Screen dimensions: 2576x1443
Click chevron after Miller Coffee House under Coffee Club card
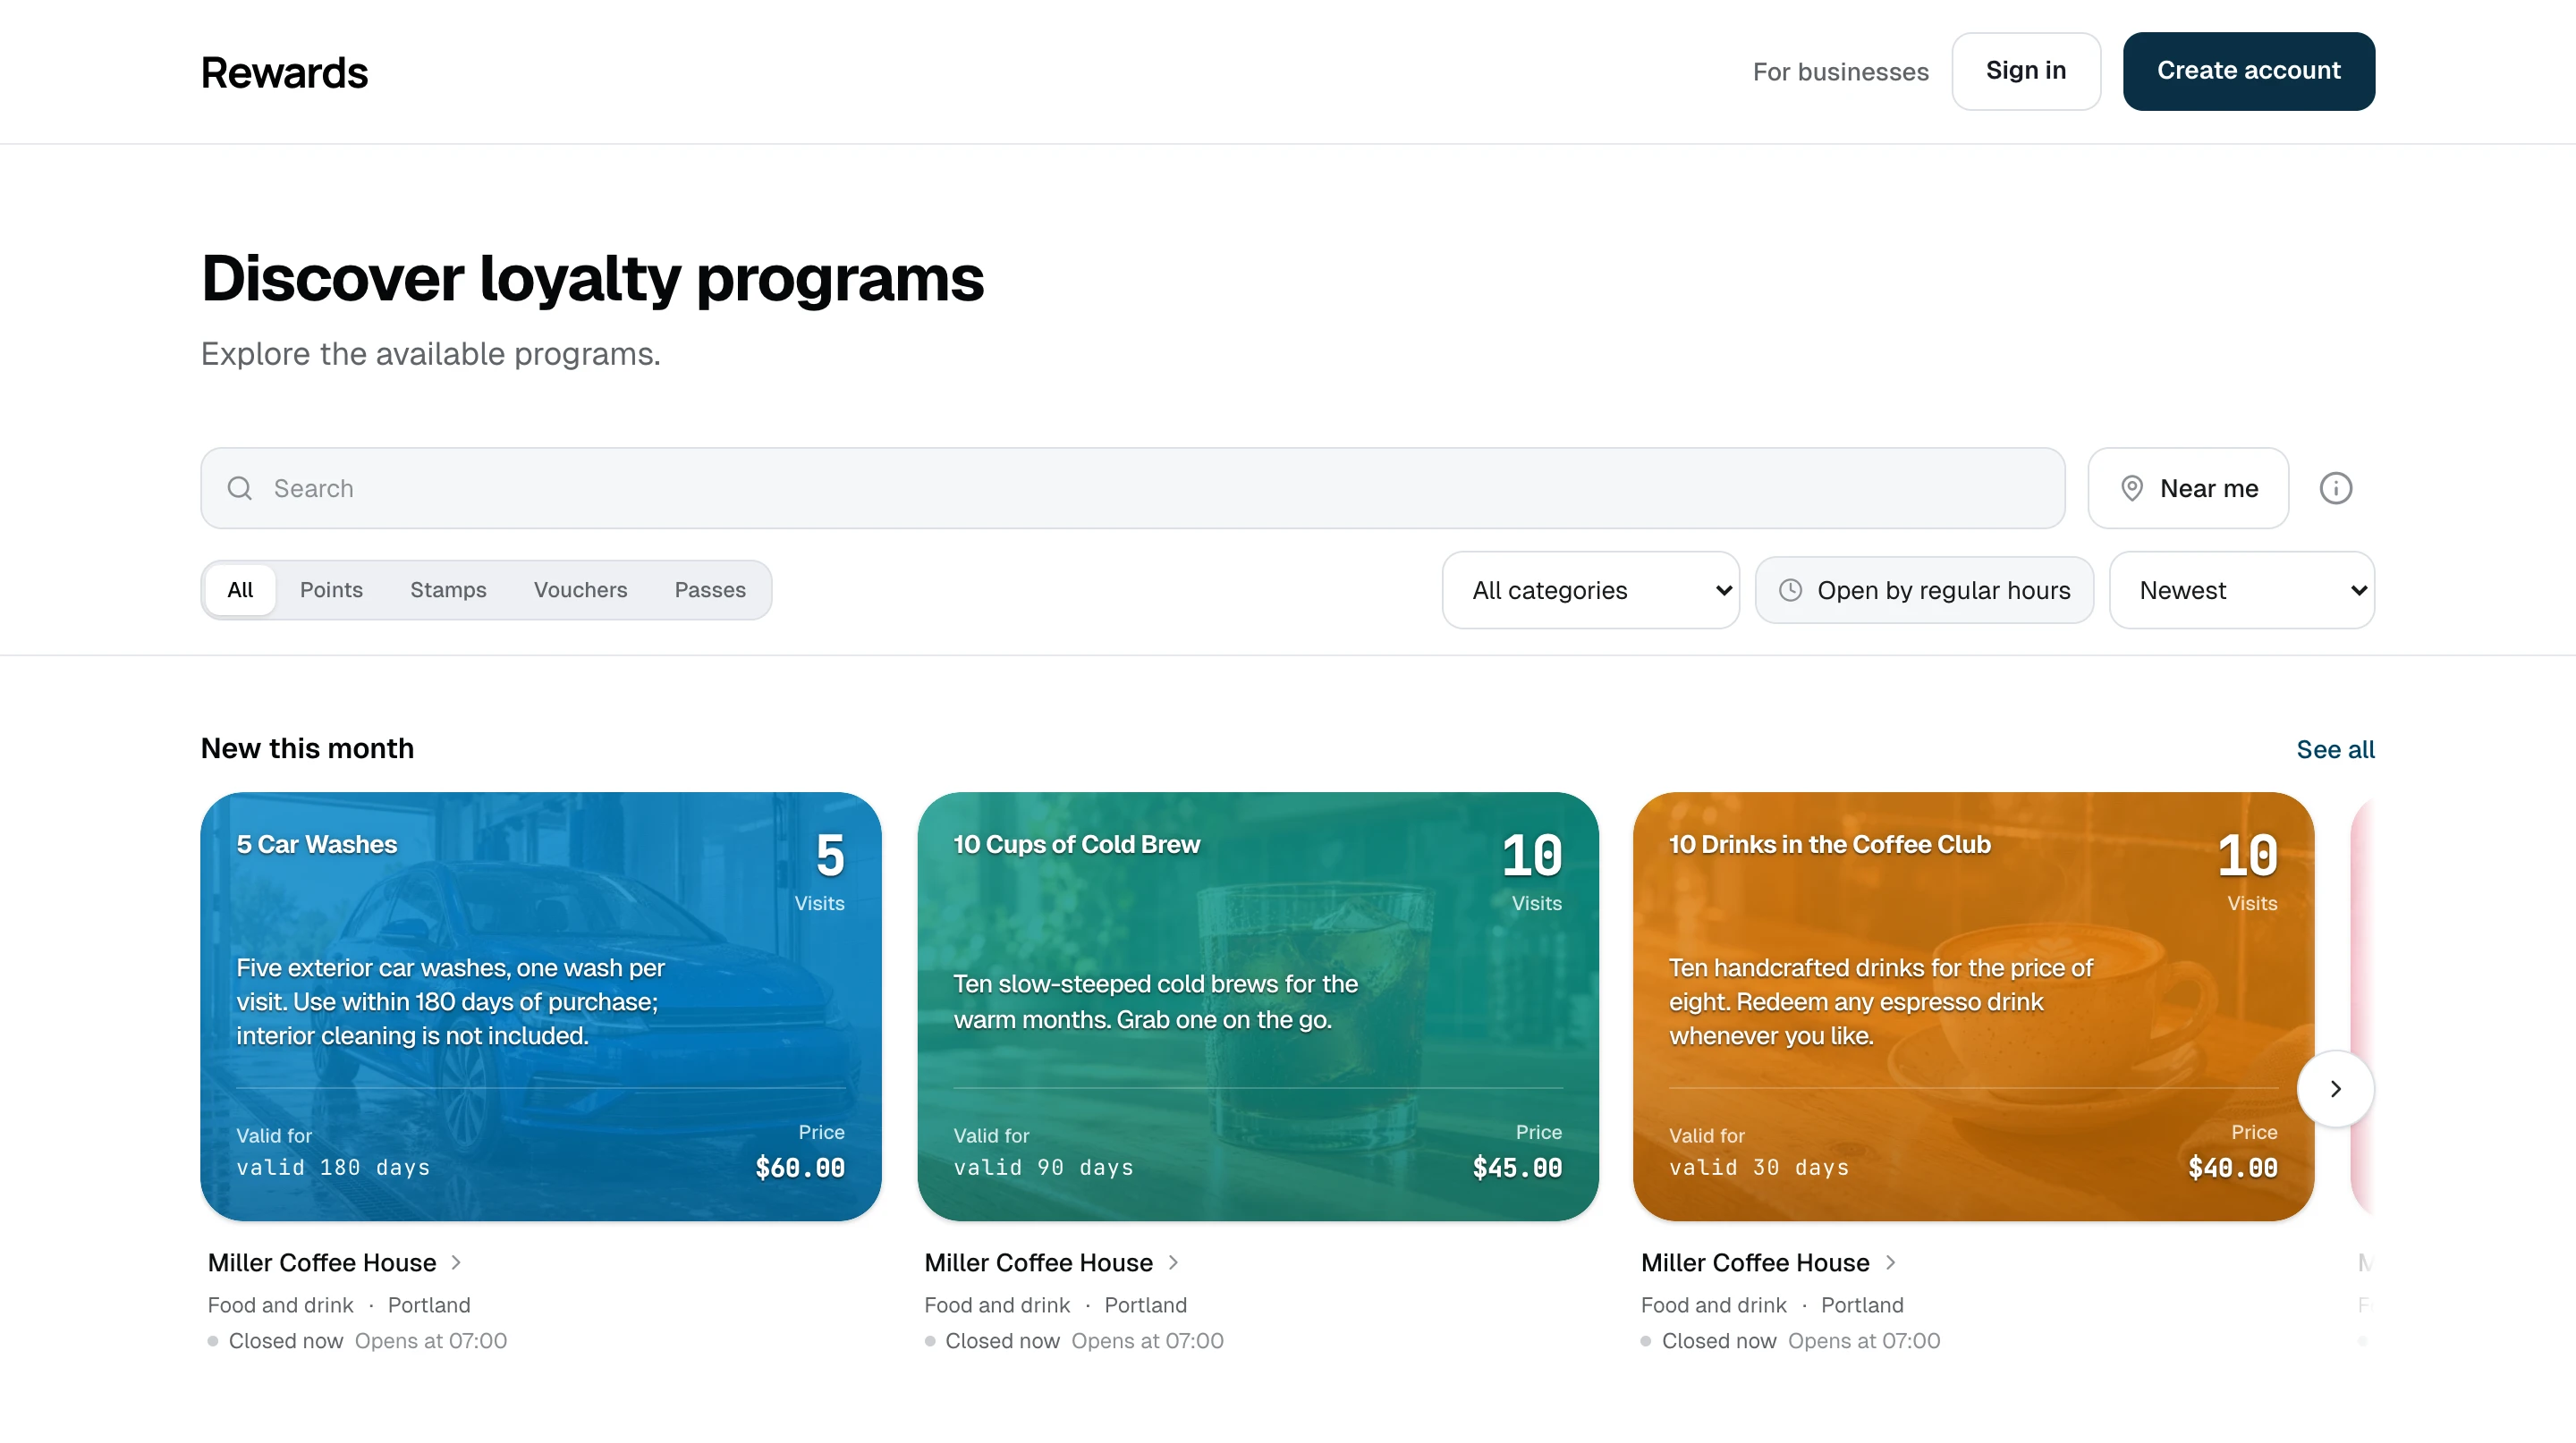(1890, 1262)
